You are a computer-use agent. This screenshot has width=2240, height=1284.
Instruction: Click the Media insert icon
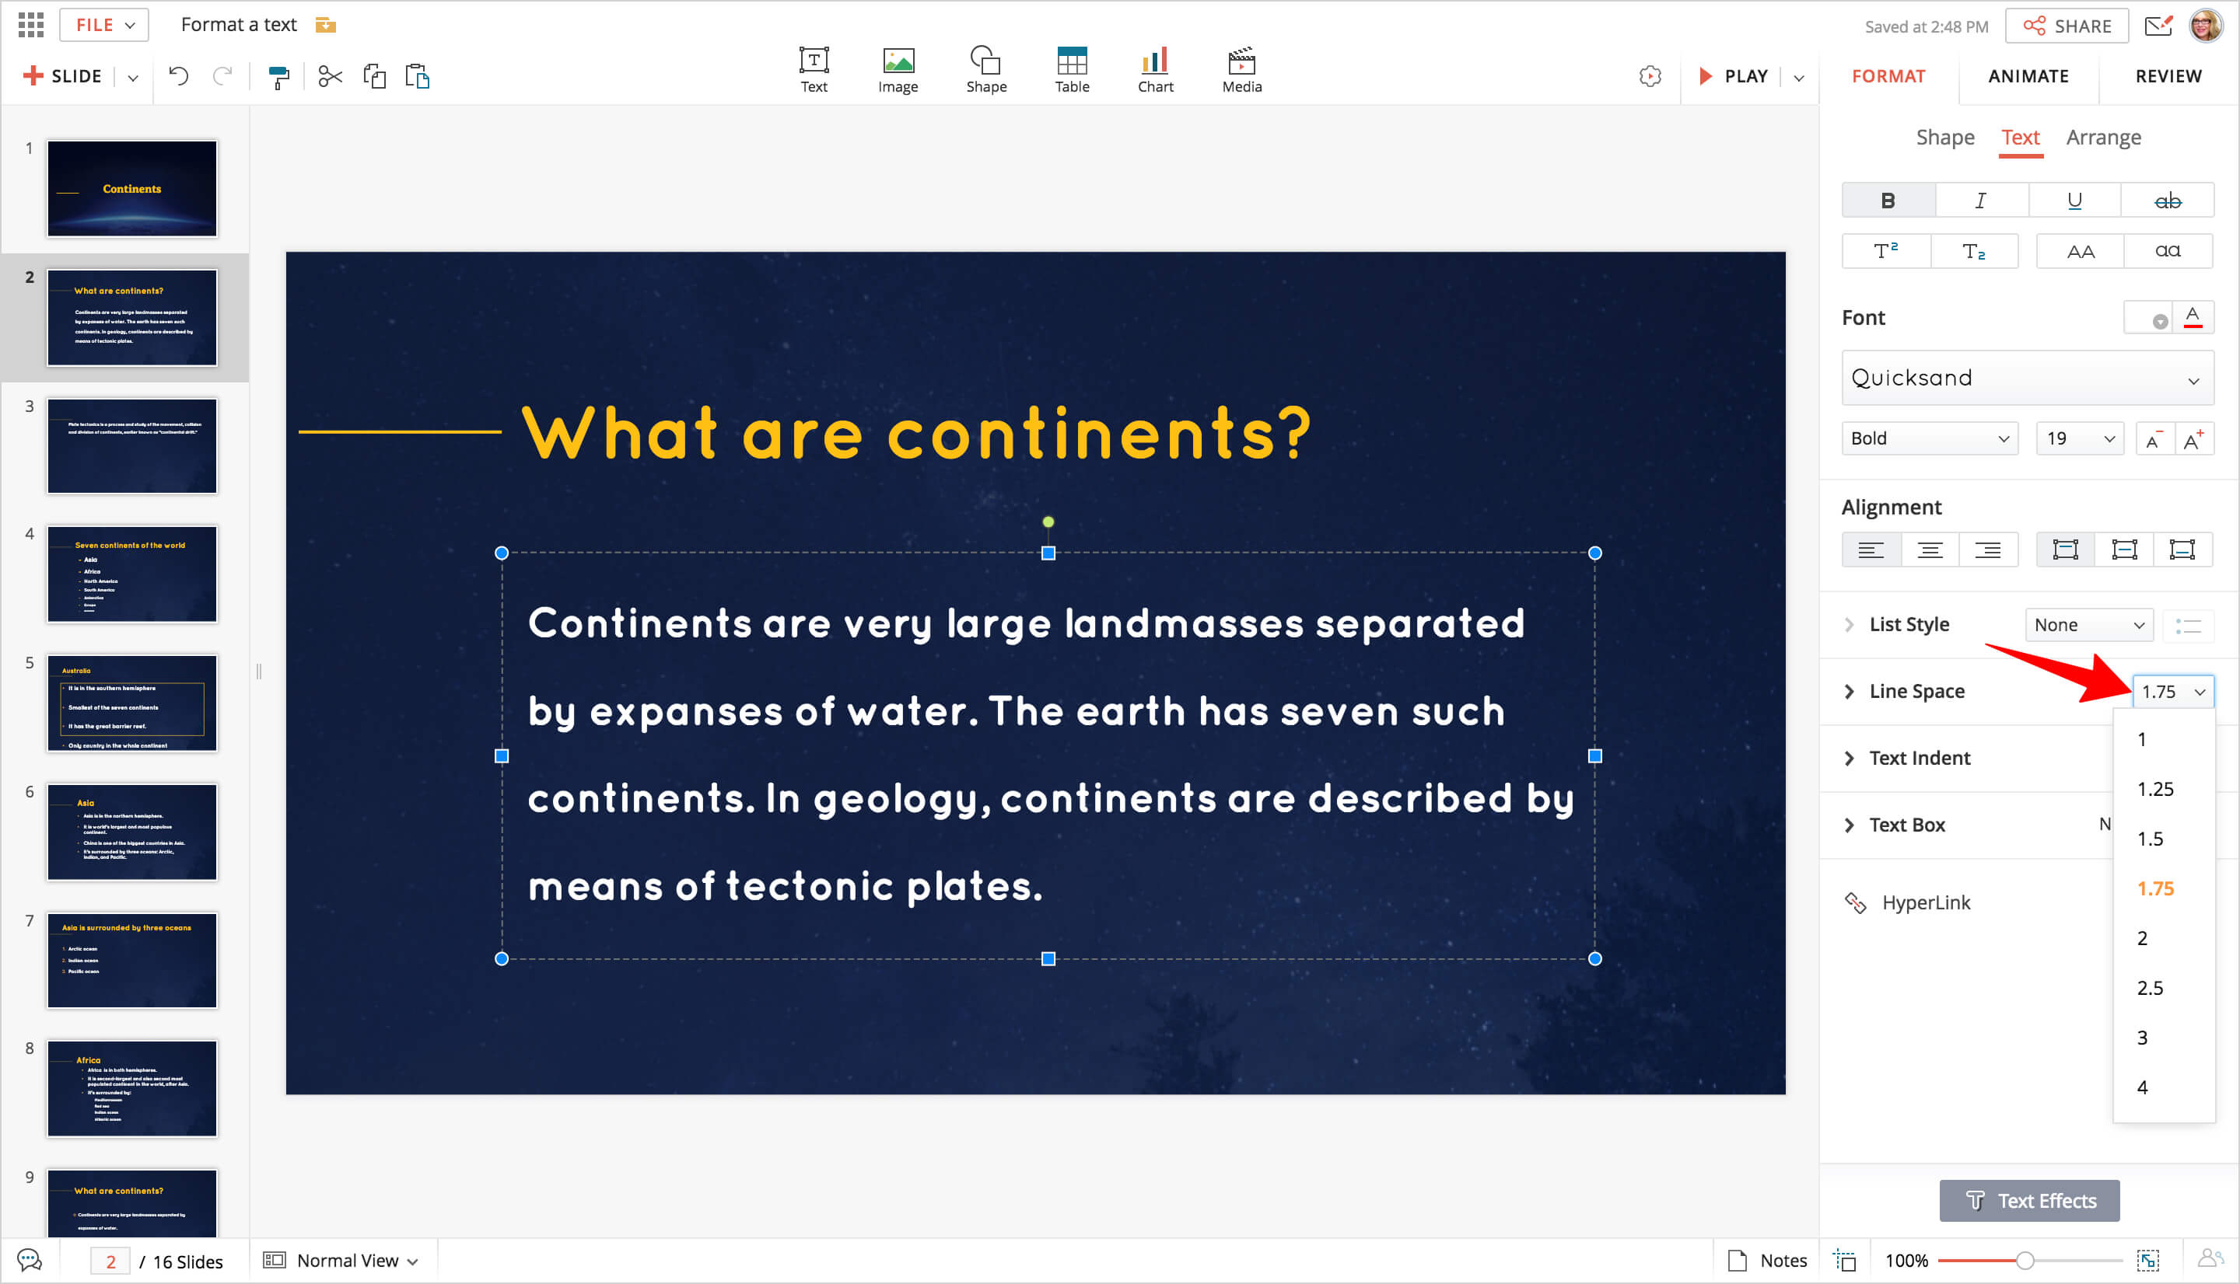[x=1241, y=71]
